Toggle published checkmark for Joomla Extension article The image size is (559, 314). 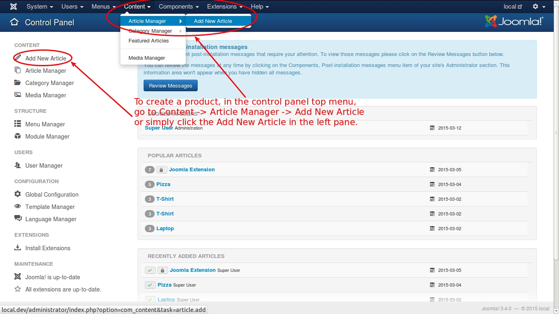150,270
